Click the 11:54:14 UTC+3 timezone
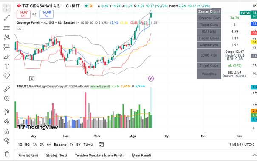 click(242, 145)
